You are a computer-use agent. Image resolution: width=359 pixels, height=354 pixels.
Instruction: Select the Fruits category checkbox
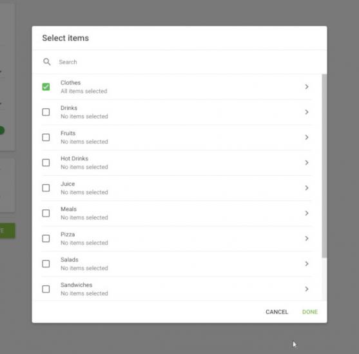point(46,138)
